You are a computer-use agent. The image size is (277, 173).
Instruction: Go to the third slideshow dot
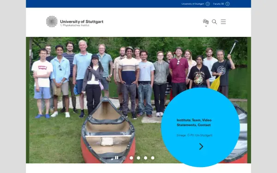(138, 158)
